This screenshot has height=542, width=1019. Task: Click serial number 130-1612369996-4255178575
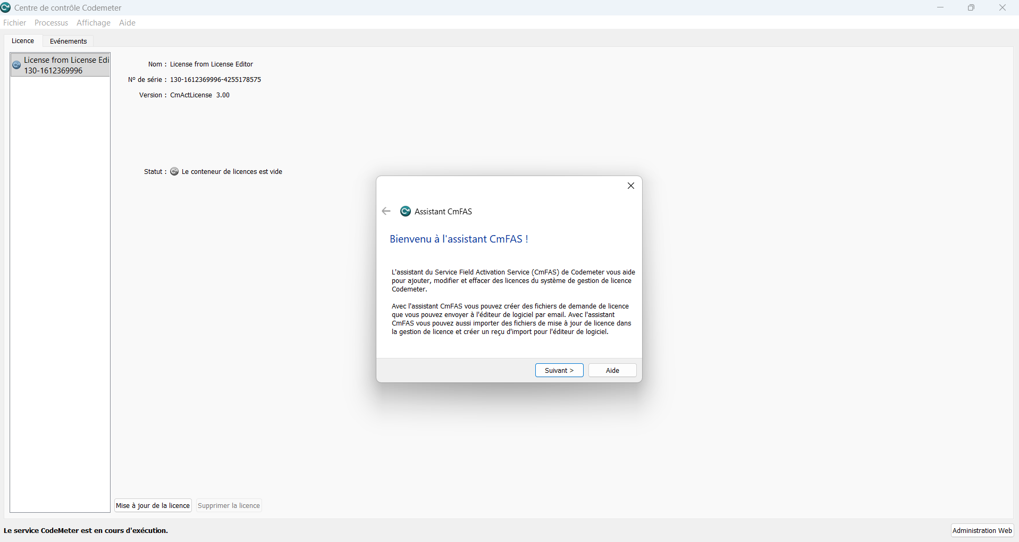pyautogui.click(x=215, y=79)
